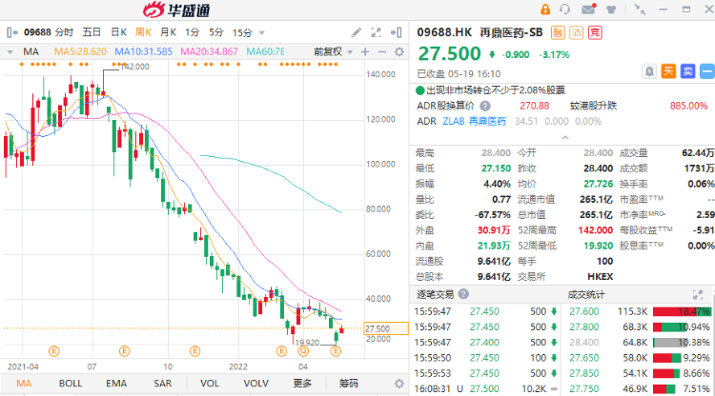Collapse the right quote panel icon
The image size is (715, 396).
pos(397,32)
